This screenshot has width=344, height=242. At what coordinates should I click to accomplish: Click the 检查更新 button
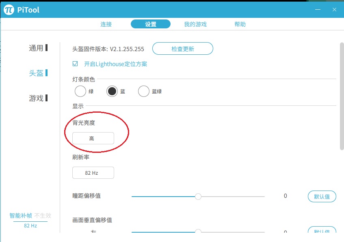[x=183, y=49]
